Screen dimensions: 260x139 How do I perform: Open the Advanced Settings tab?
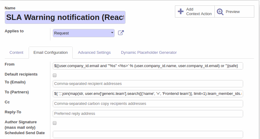[x=94, y=53]
